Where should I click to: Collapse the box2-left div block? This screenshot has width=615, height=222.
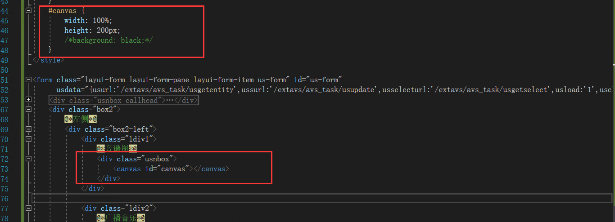pos(29,129)
